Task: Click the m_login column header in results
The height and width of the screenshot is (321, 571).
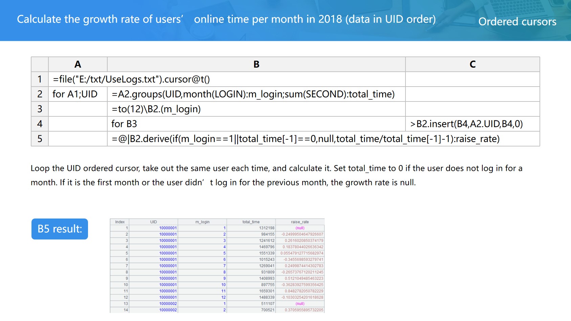Action: tap(202, 222)
